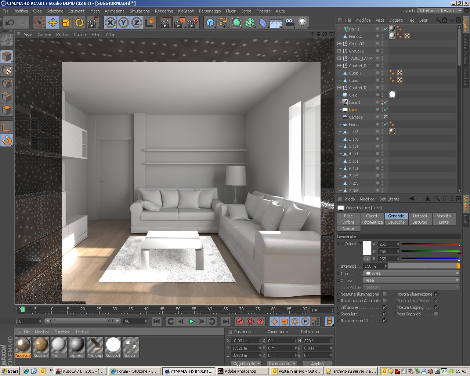Lock the X axis toggle
The width and height of the screenshot is (470, 376).
(x=110, y=23)
